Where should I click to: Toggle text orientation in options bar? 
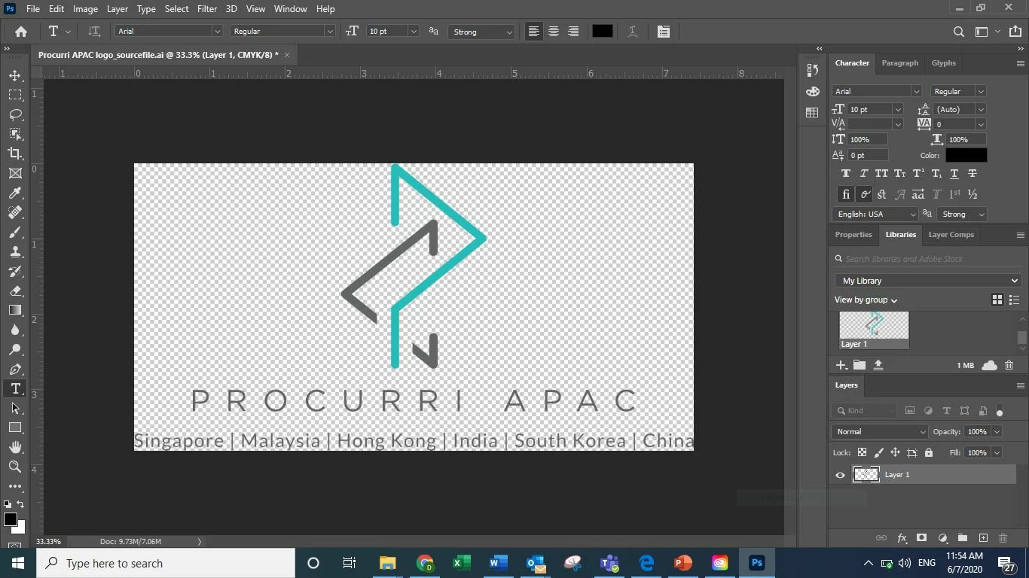click(x=94, y=32)
